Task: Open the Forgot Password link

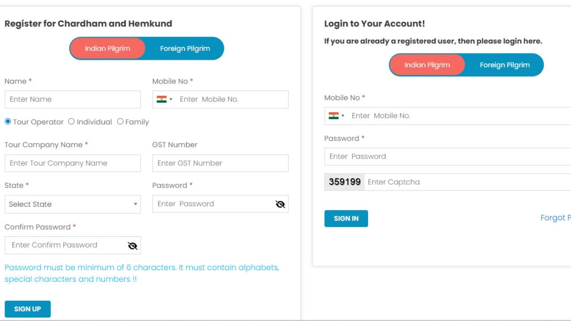Action: (555, 218)
